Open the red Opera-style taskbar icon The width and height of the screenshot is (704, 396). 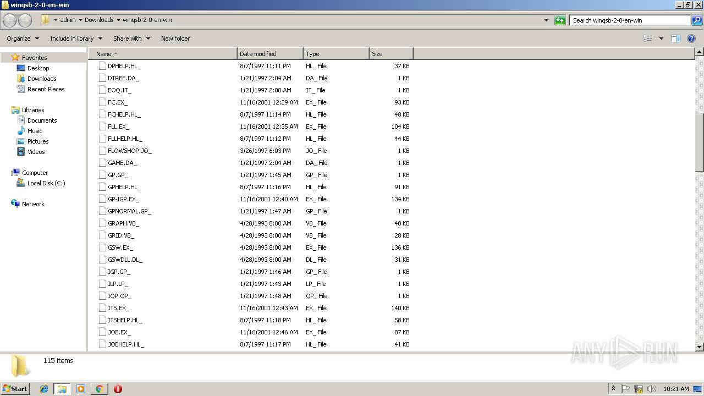[x=118, y=389]
